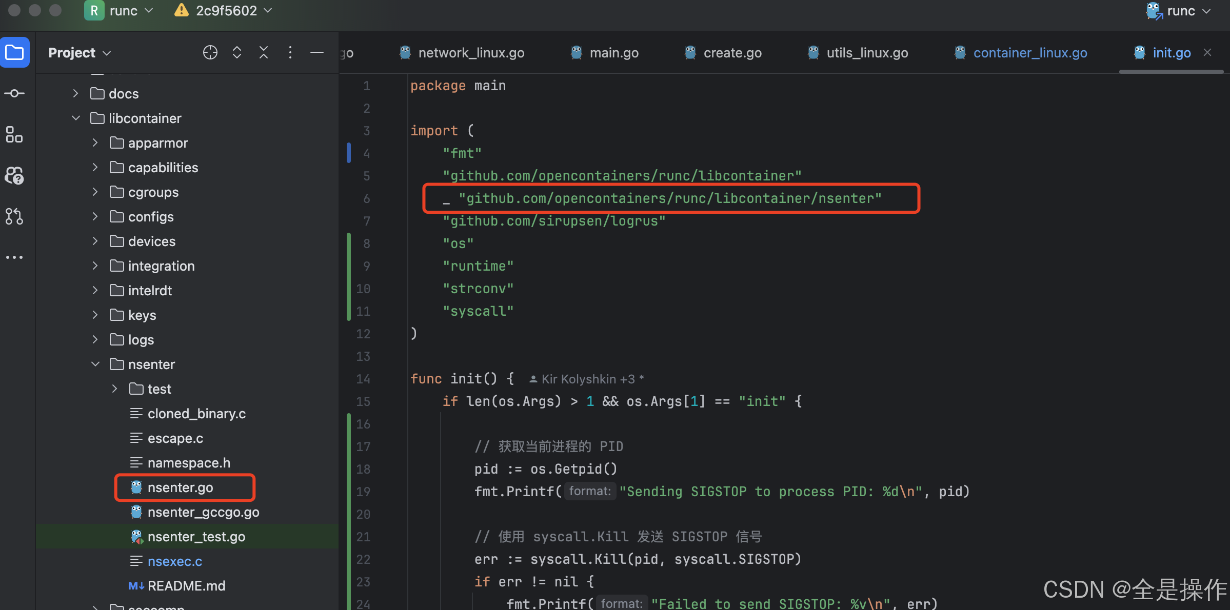Hide the Project panel with minimize dash
The width and height of the screenshot is (1230, 610).
317,52
